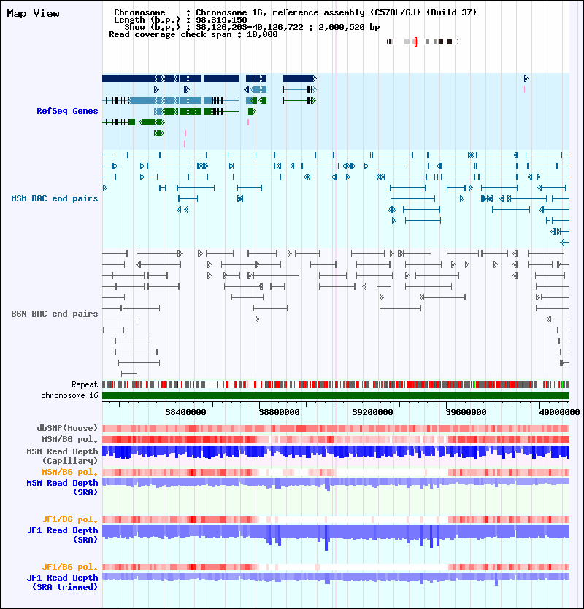Click the MSM Read Depth capillary histogram
The image size is (584, 609).
coord(336,452)
